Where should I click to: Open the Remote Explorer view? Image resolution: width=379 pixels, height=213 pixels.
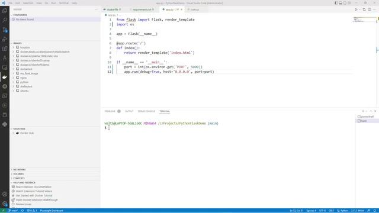(x=5, y=67)
